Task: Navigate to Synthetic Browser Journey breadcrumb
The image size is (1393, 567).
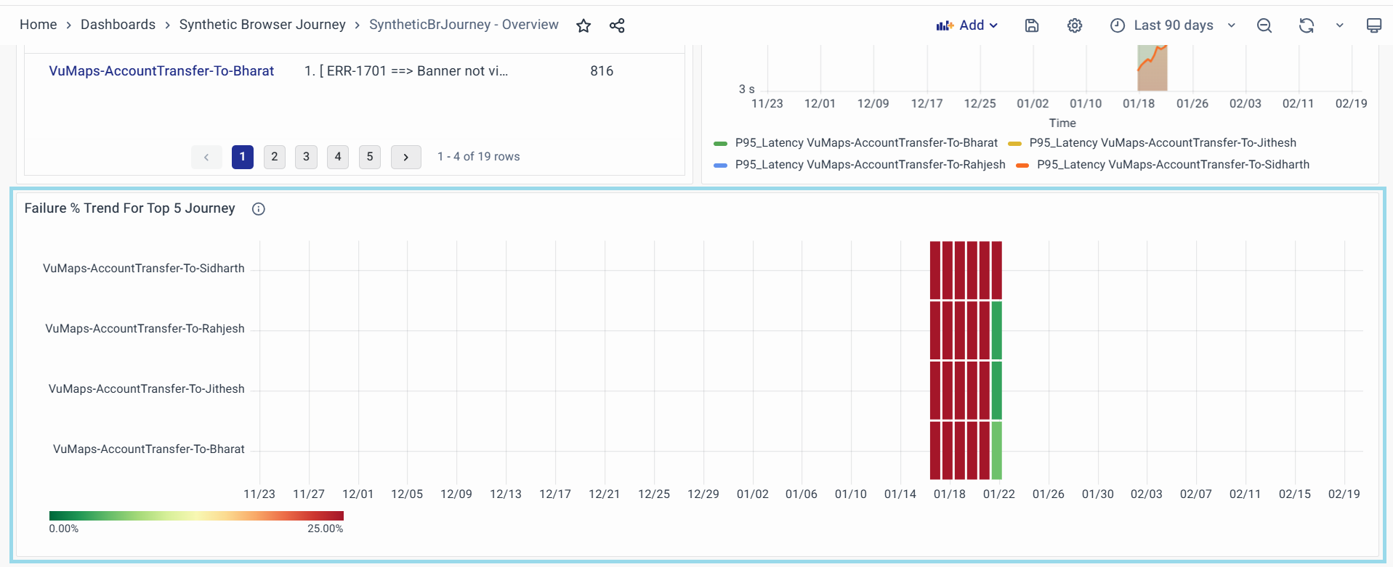Action: (x=262, y=25)
